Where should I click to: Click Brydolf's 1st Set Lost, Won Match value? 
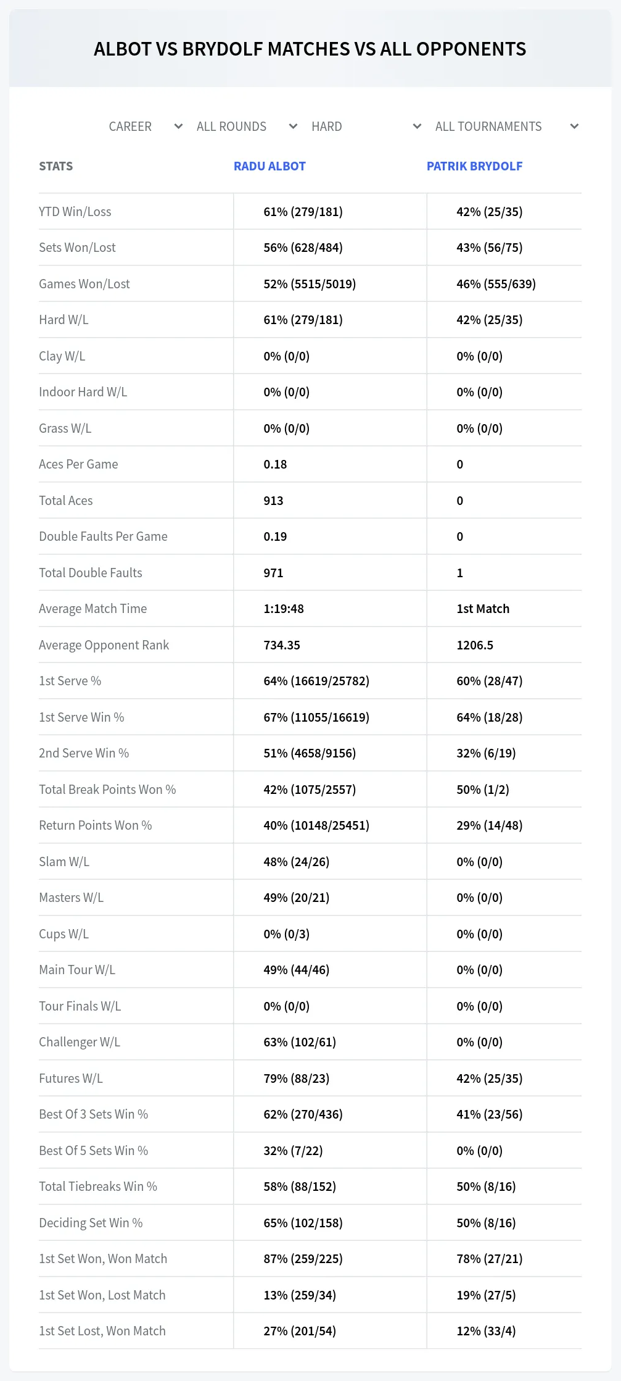click(486, 1331)
